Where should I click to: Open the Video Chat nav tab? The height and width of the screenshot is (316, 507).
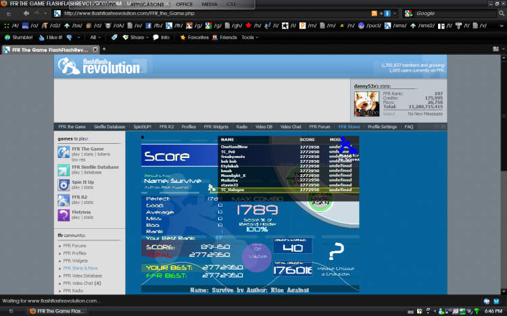291,127
